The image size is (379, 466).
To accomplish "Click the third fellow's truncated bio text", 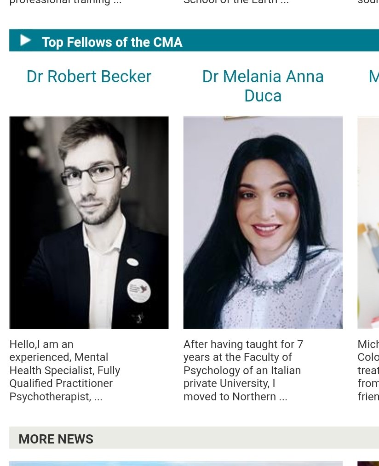I will pyautogui.click(x=368, y=371).
